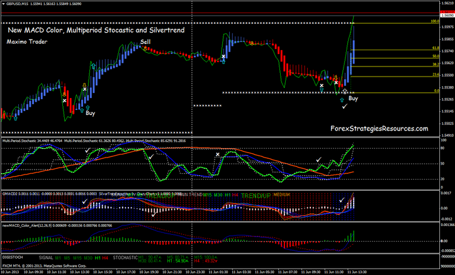Image resolution: width=455 pixels, height=275 pixels.
Task: Click the 'Buy' label below Fibonacci 0.0 level
Action: coord(353,99)
